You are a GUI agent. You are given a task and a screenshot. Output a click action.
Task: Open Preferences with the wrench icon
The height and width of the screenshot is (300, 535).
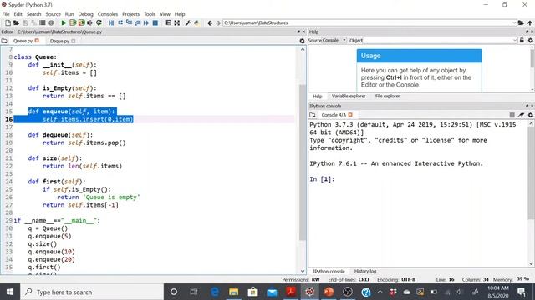point(187,22)
